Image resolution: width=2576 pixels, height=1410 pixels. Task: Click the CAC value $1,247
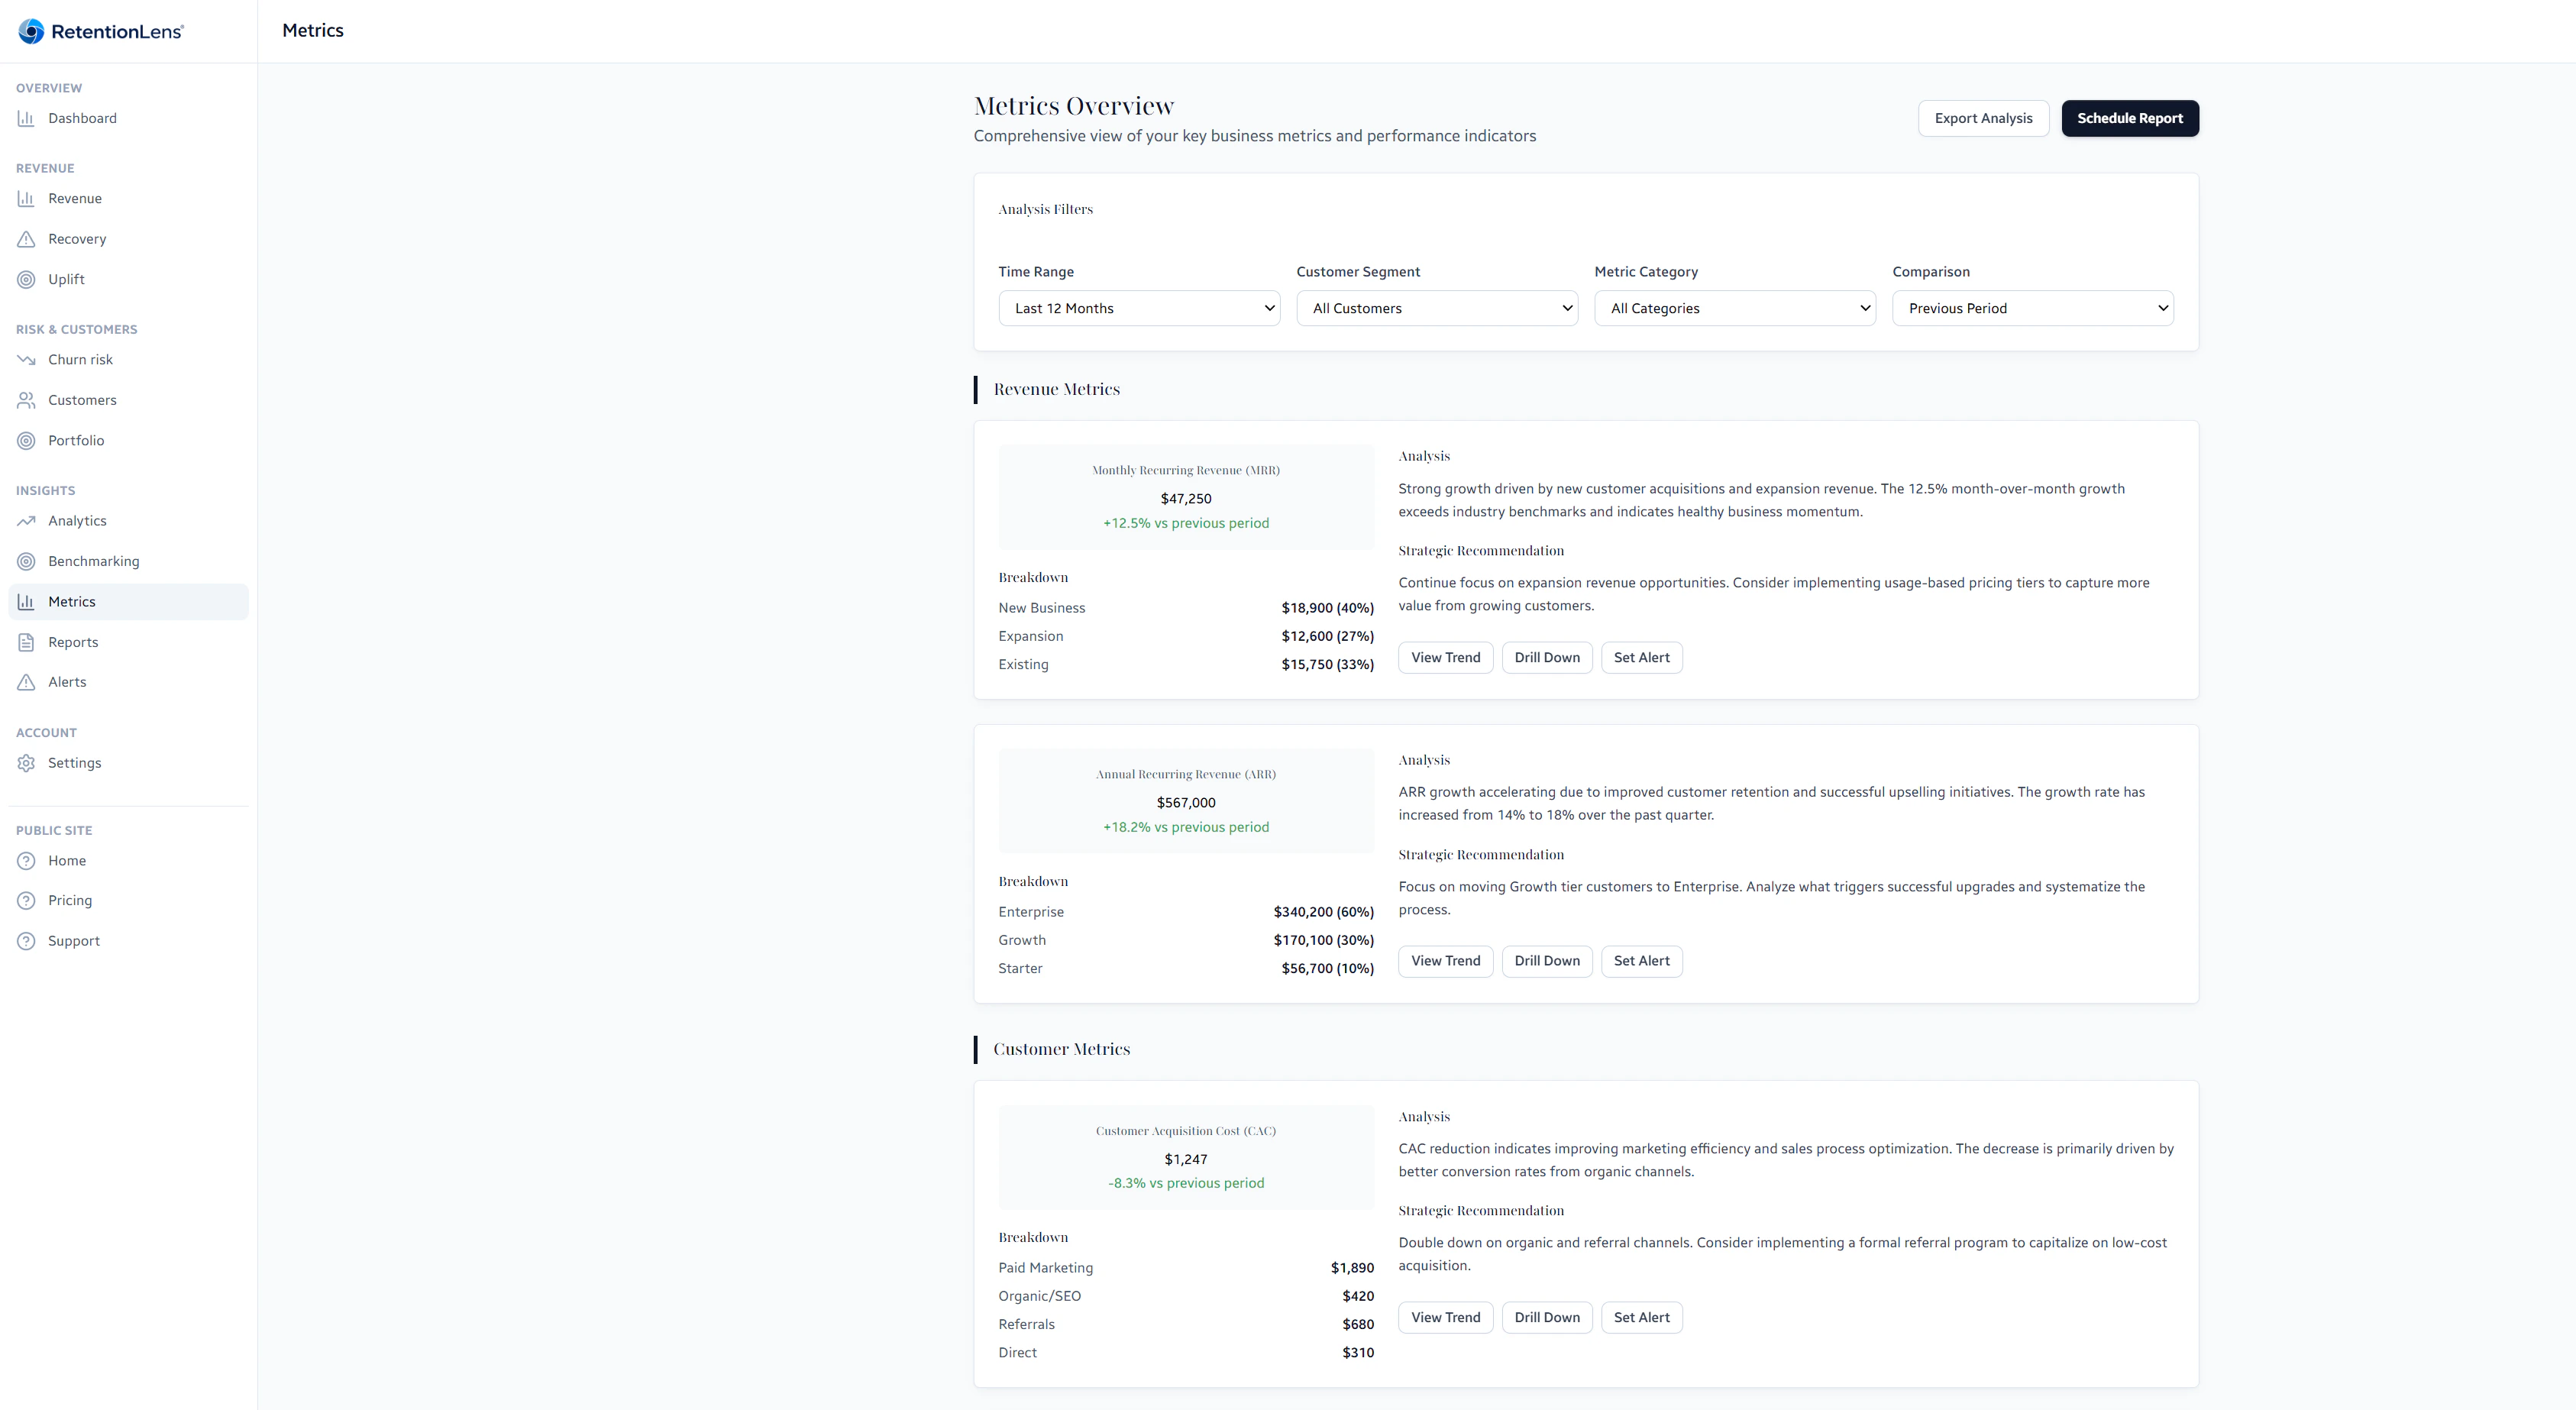click(1186, 1159)
